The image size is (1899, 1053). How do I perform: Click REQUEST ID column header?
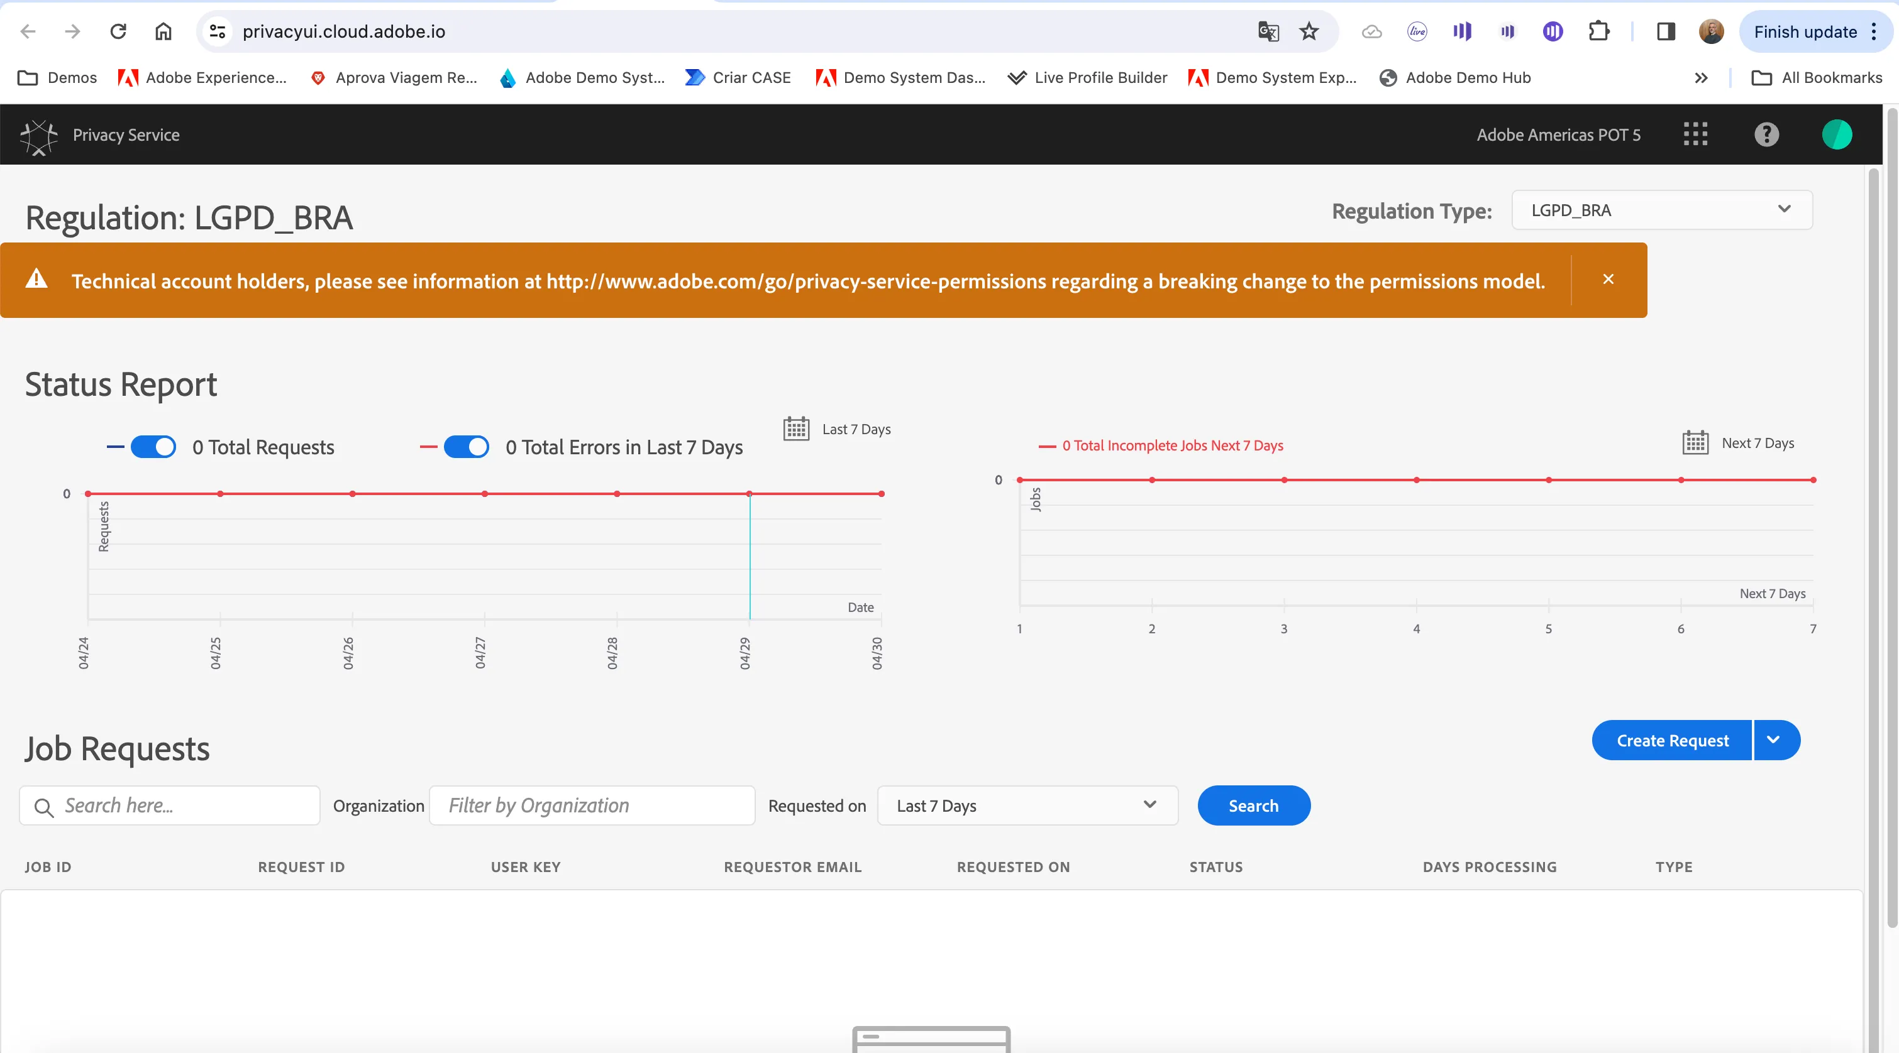coord(301,866)
